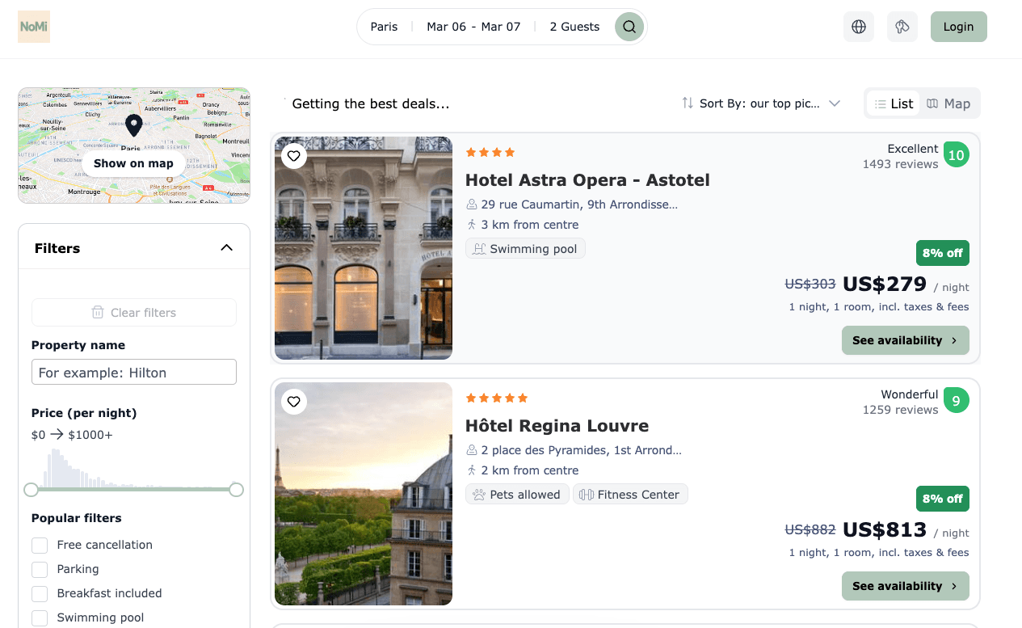The width and height of the screenshot is (1022, 628).
Task: Enable the Free cancellation filter
Action: 39,545
